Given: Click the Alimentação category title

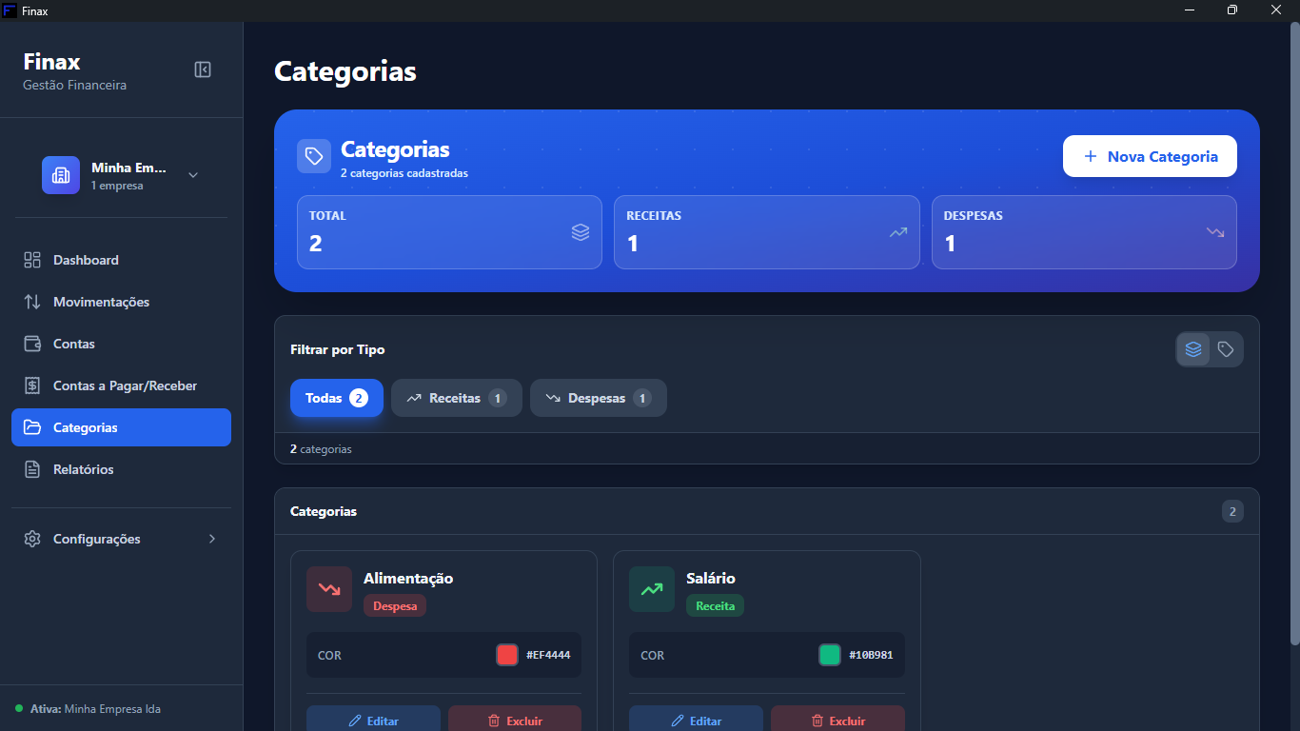Looking at the screenshot, I should [x=408, y=578].
